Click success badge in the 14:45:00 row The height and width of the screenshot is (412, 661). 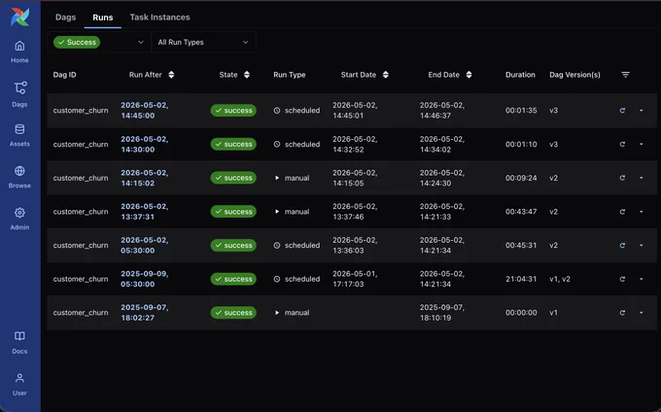(x=233, y=111)
